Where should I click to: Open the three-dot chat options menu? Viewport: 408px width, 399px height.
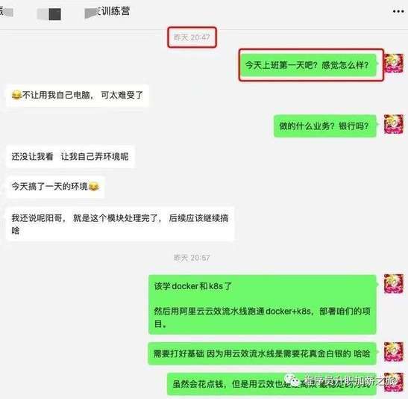(398, 11)
